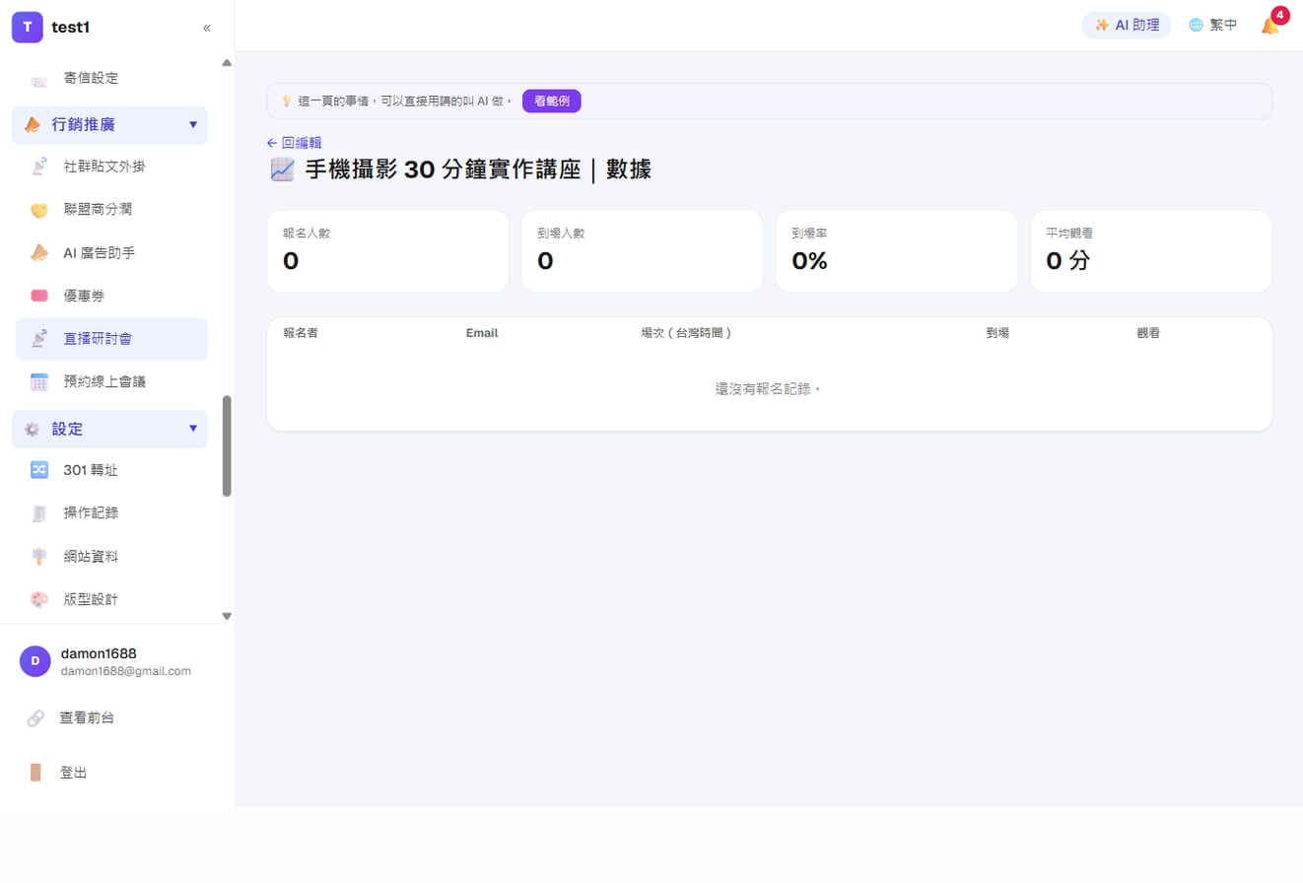Click the 觀看 column header

pyautogui.click(x=1148, y=333)
